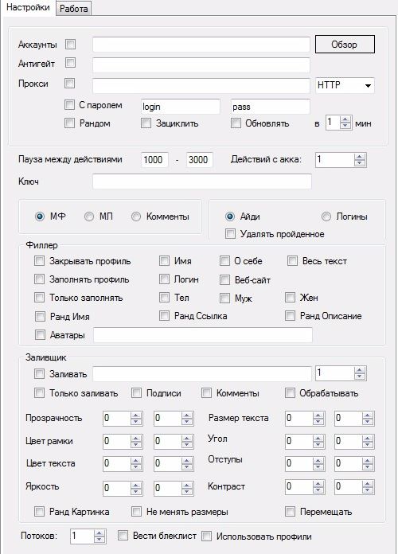Expand the HTTP proxy type dropdown
The height and width of the screenshot is (554, 398).
(x=368, y=85)
